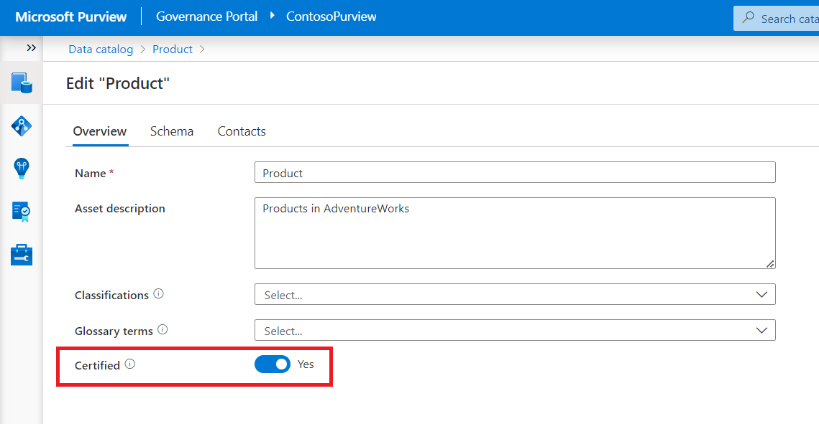Click the Classifications info icon
This screenshot has height=424, width=819.
[159, 294]
